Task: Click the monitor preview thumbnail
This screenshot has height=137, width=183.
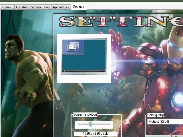Action: (84, 57)
